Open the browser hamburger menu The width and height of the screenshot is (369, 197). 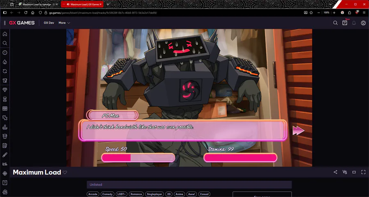pyautogui.click(x=364, y=13)
